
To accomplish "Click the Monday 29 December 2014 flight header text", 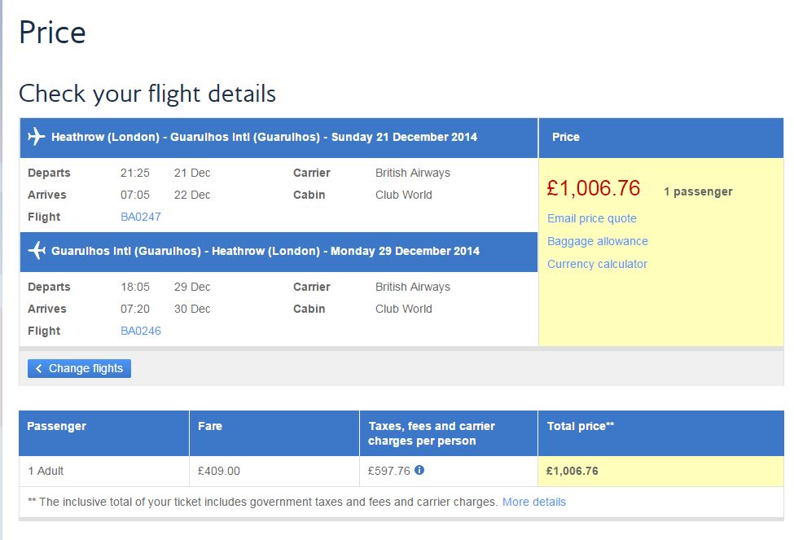I will coord(406,251).
